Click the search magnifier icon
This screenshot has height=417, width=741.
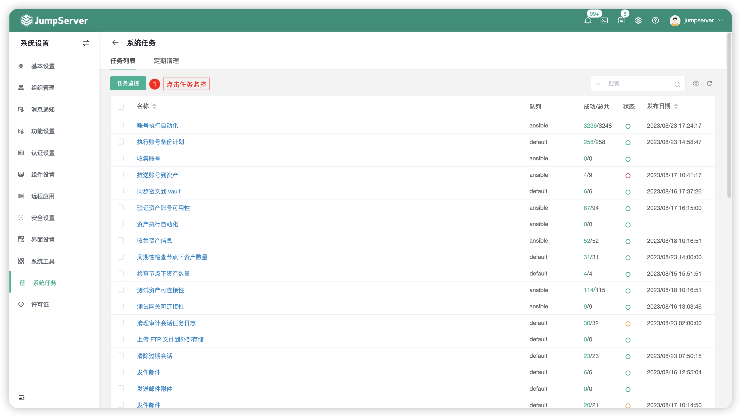pos(677,84)
